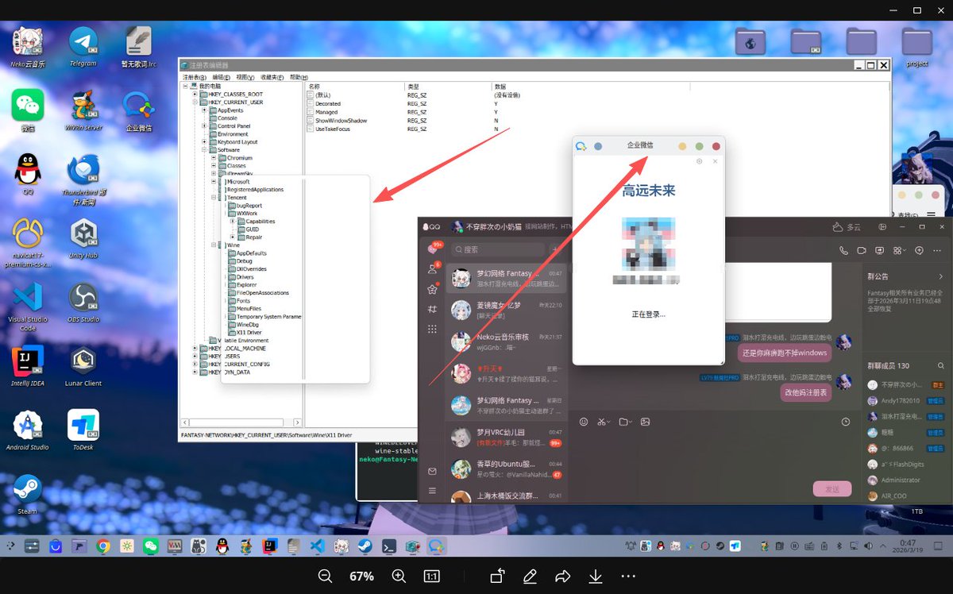
Task: Click the Steam icon in the taskbar
Action: [365, 546]
